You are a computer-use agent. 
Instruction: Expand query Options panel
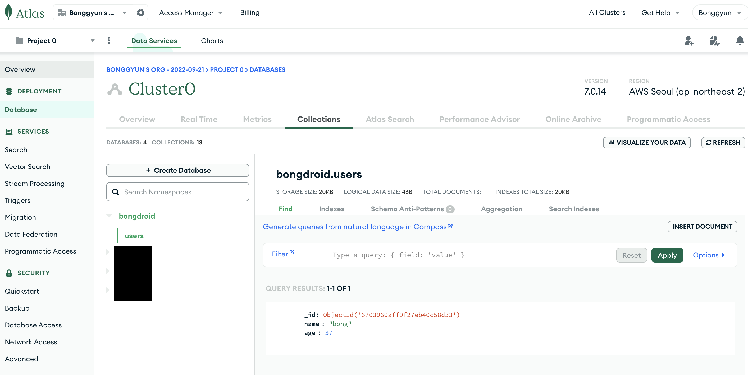(x=709, y=255)
